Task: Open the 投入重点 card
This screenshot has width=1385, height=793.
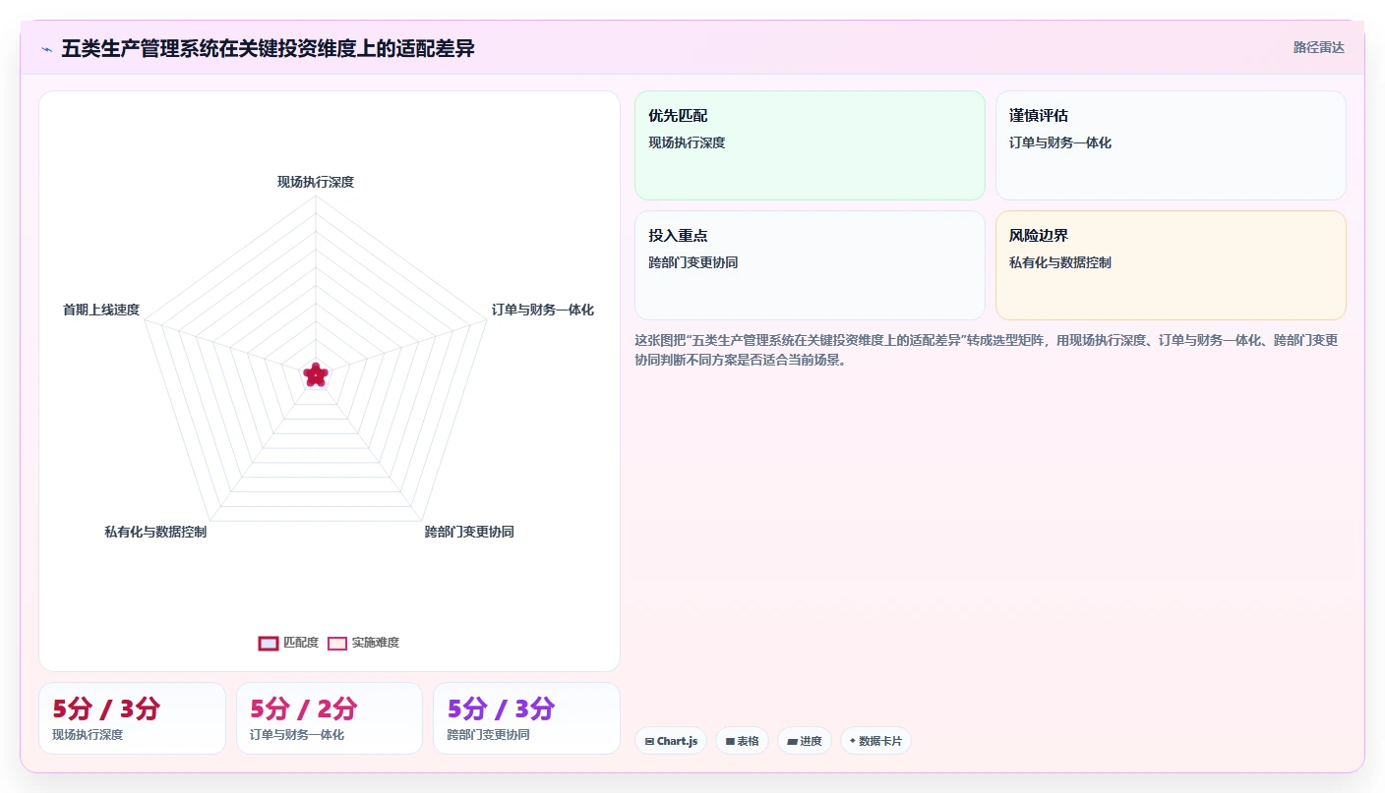Action: tap(810, 265)
